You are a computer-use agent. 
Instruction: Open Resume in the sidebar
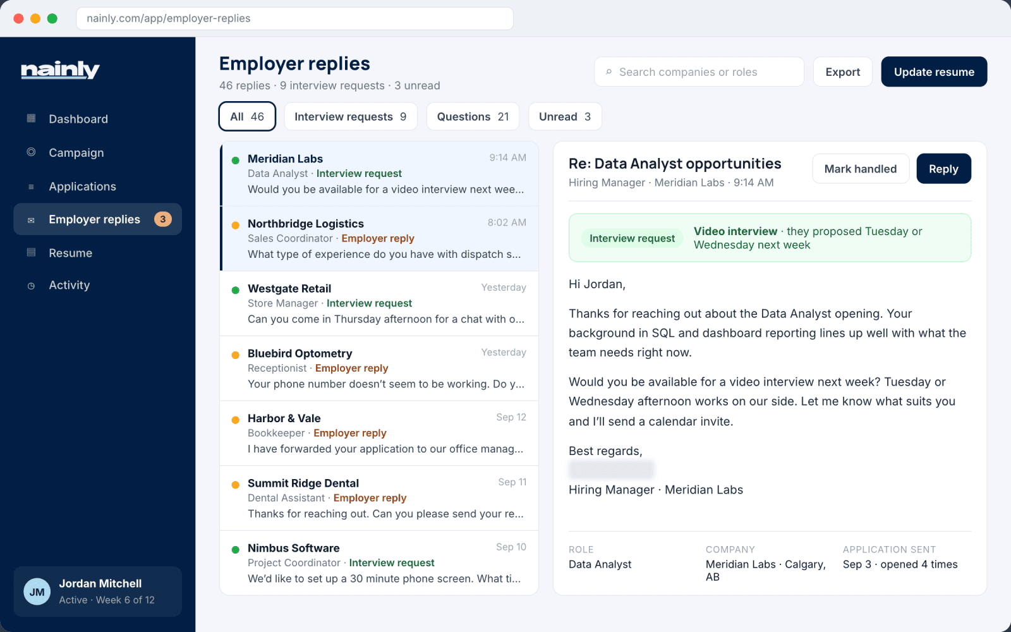97,253
